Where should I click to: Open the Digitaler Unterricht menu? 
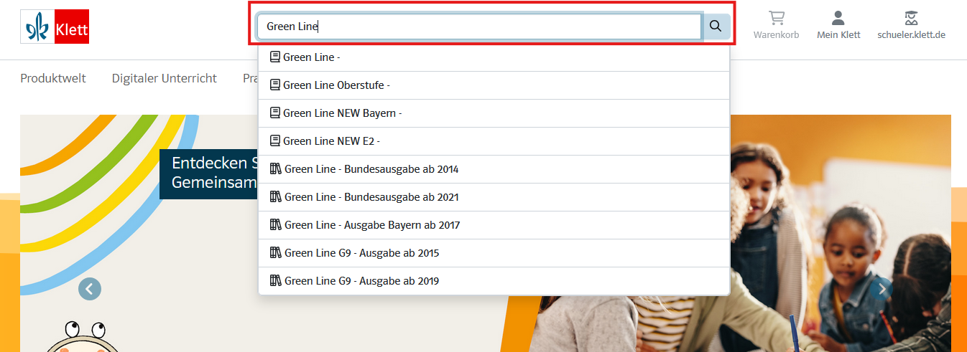click(x=165, y=78)
